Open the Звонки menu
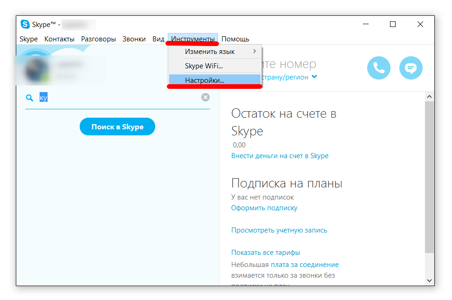452x300 pixels. [134, 39]
